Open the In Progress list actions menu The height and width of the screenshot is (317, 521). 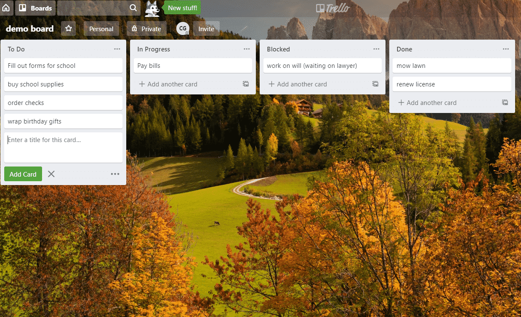pos(247,49)
